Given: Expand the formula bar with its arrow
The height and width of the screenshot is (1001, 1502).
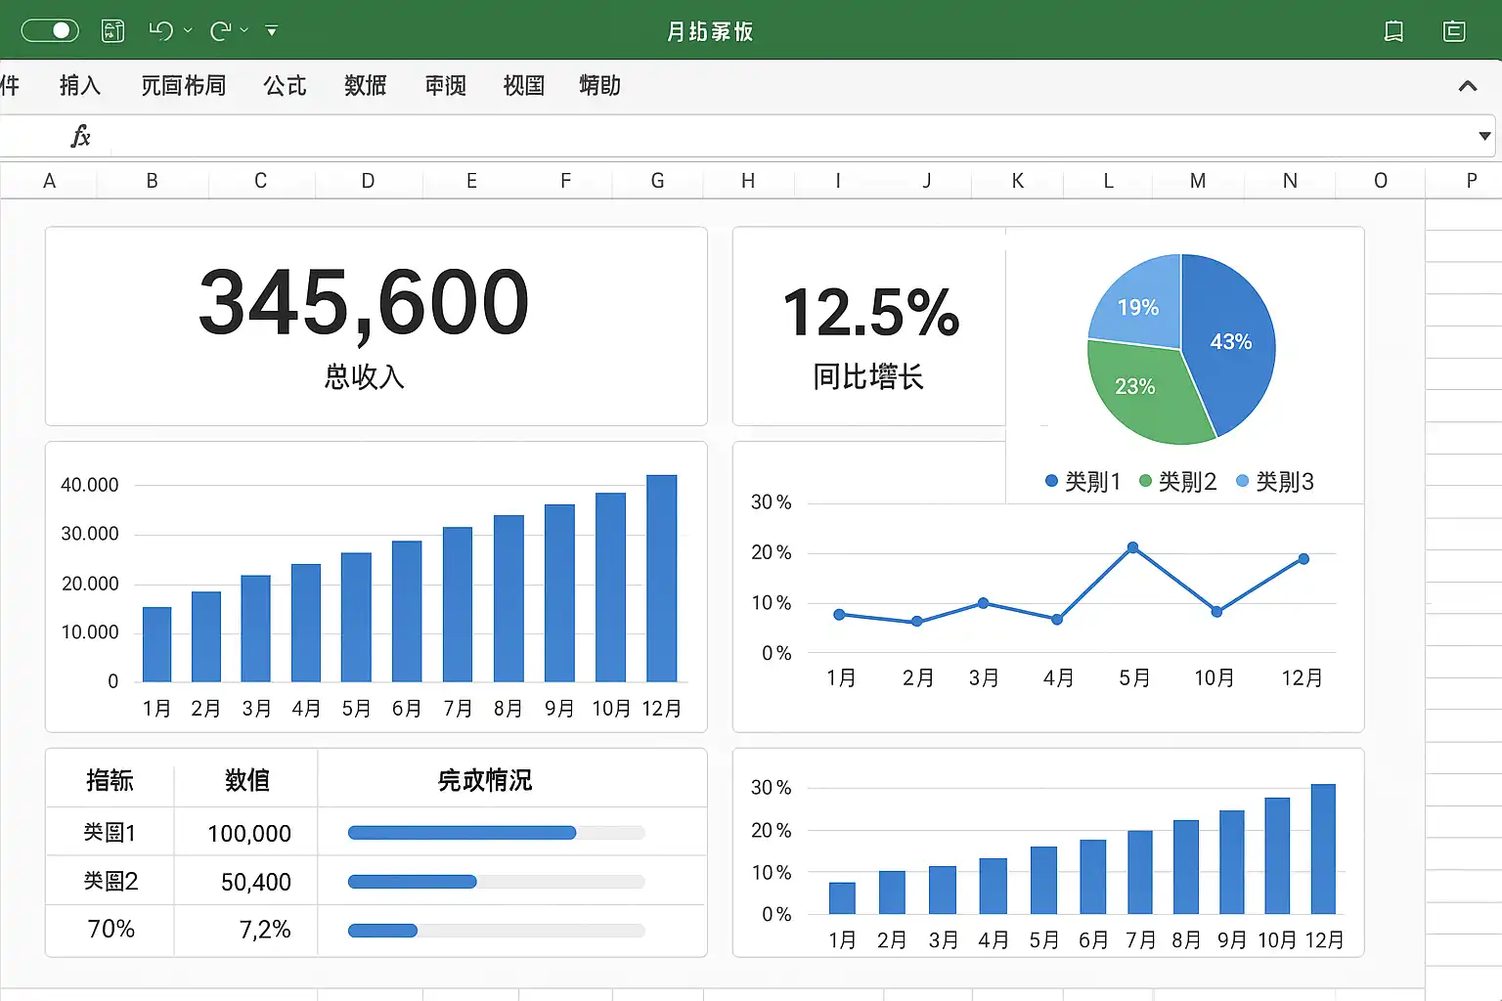Looking at the screenshot, I should [1484, 136].
